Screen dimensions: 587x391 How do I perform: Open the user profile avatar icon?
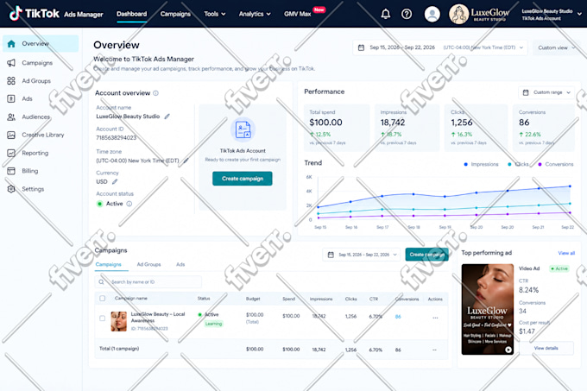pyautogui.click(x=432, y=14)
